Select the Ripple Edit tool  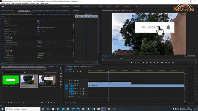(x=61, y=73)
